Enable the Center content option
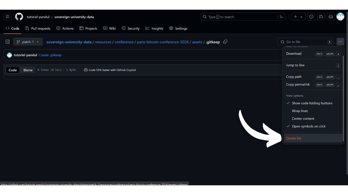This screenshot has width=348, height=195. point(303,119)
